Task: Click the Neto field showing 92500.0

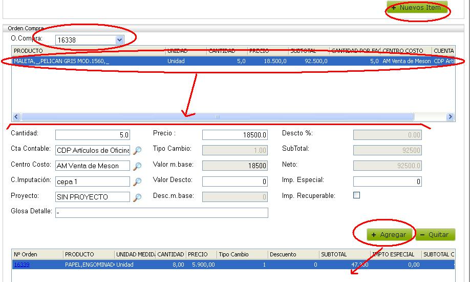Action: coord(387,166)
